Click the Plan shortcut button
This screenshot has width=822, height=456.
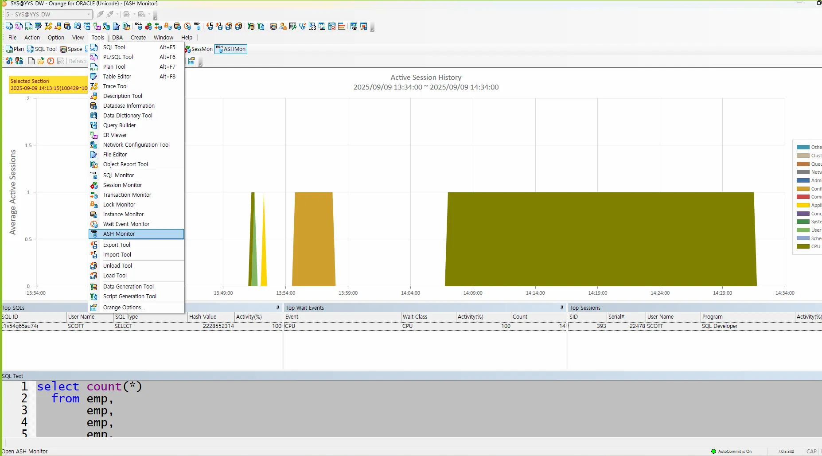15,49
